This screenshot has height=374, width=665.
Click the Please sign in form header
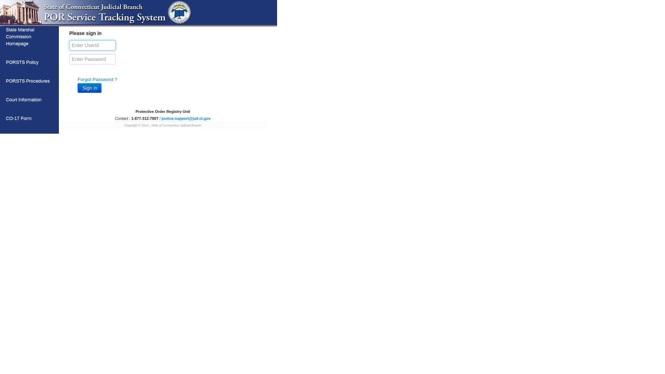coord(86,33)
